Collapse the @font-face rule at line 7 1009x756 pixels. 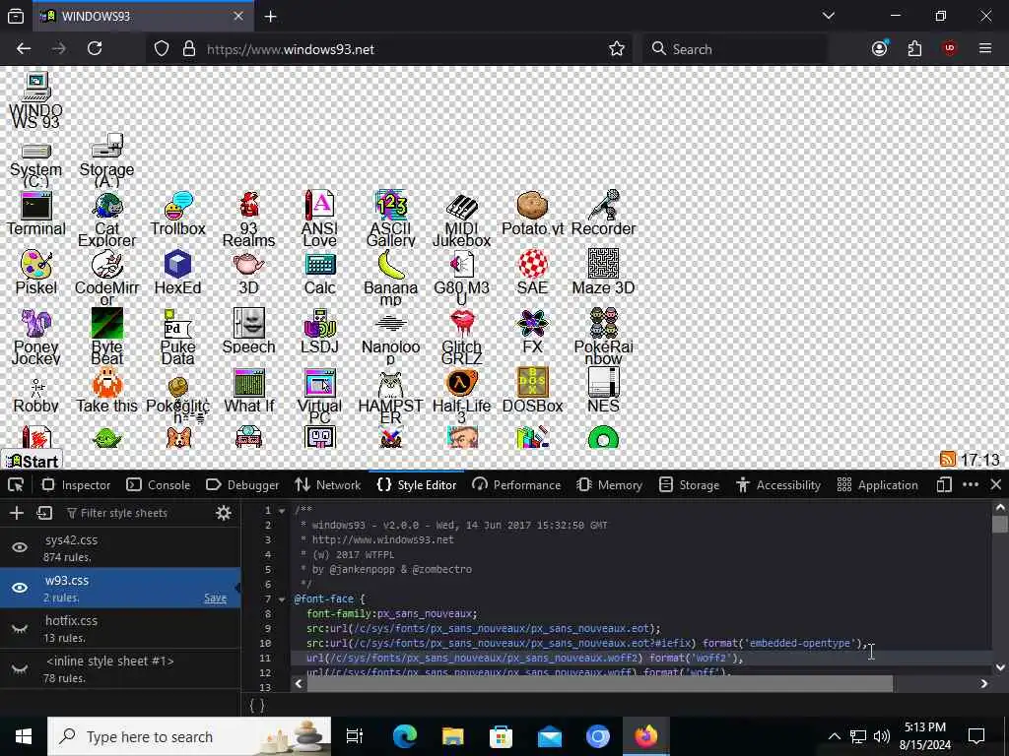coord(281,599)
